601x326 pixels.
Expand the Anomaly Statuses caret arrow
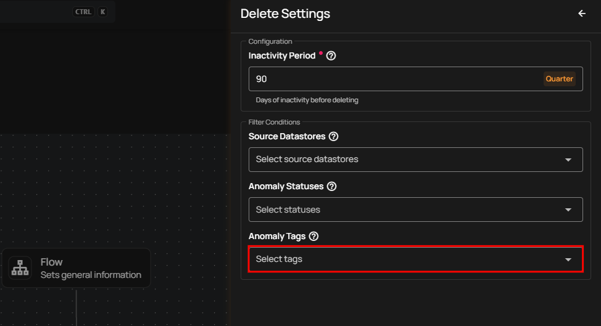[x=568, y=210]
